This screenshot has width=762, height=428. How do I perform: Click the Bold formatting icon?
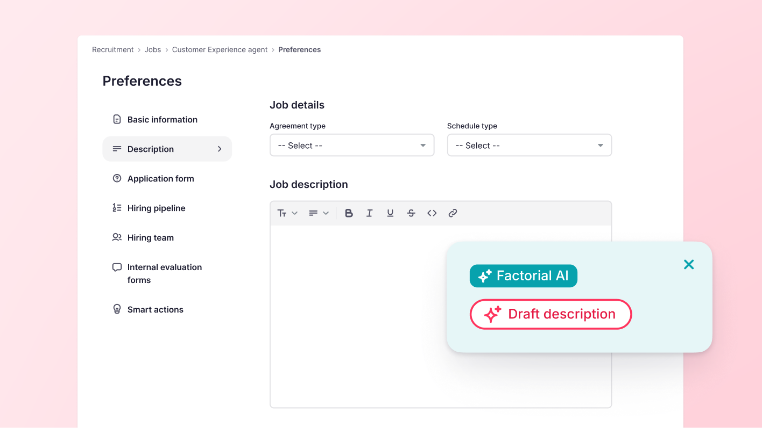click(349, 213)
